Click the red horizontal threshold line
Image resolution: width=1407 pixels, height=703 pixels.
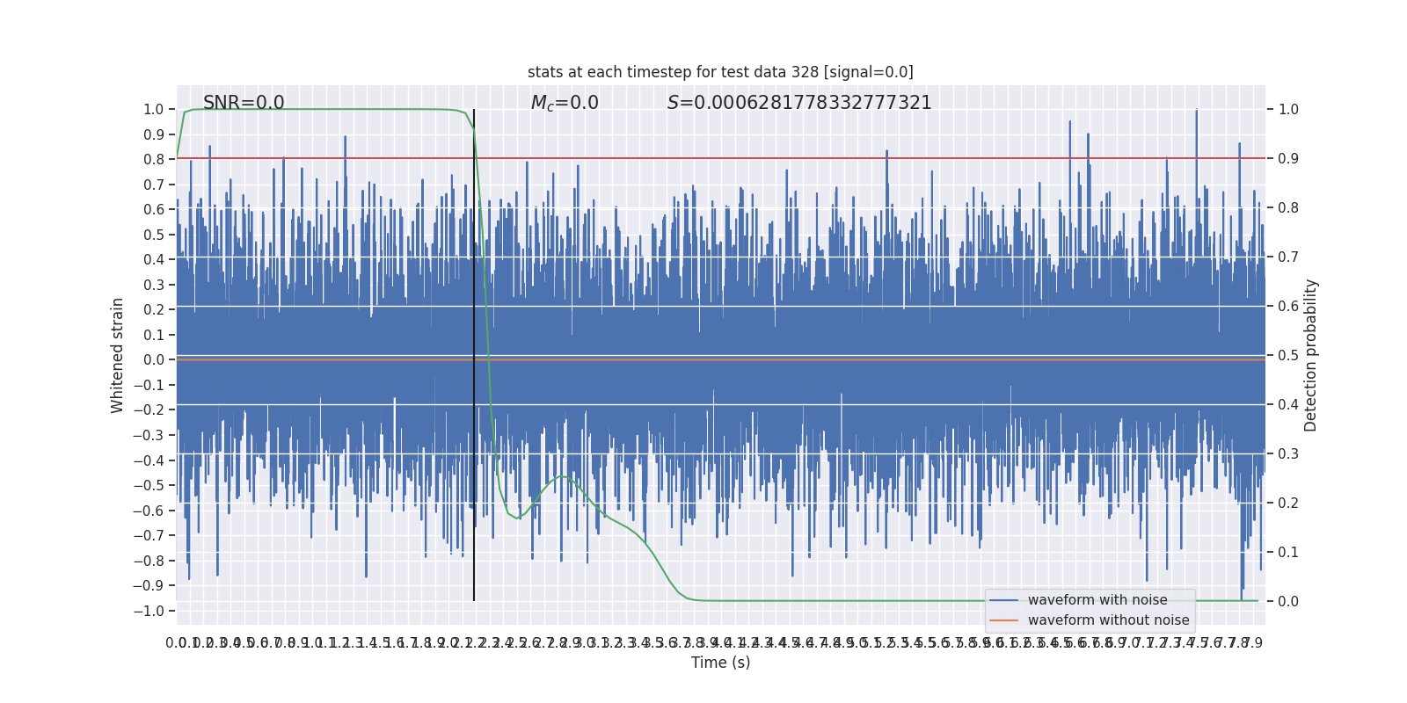pyautogui.click(x=720, y=159)
